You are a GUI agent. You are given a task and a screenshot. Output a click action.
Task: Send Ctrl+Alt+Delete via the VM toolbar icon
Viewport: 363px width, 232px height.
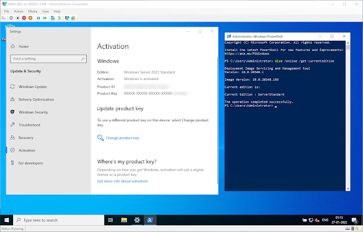point(3,18)
